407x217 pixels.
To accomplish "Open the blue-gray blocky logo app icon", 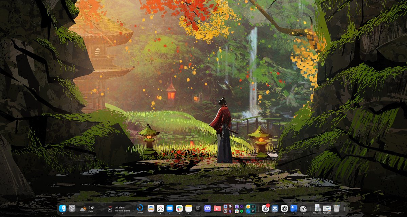I will point(275,208).
